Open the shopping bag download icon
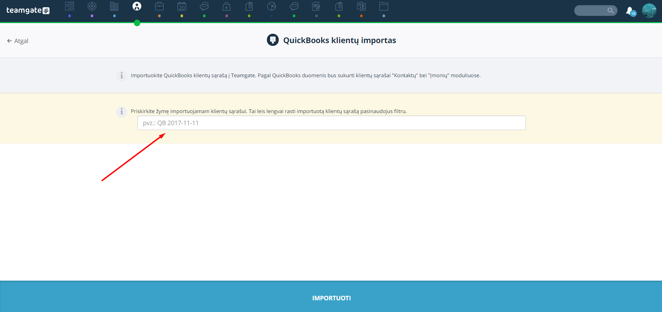662x312 pixels. click(227, 6)
